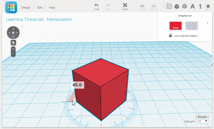214x129 pixels.
Task: Click the Inspector panel title
Action: tap(185, 16)
